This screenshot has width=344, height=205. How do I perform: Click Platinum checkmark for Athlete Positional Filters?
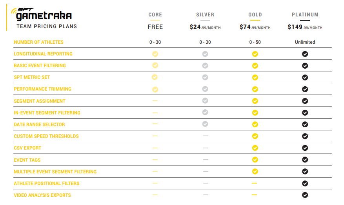coord(305,184)
